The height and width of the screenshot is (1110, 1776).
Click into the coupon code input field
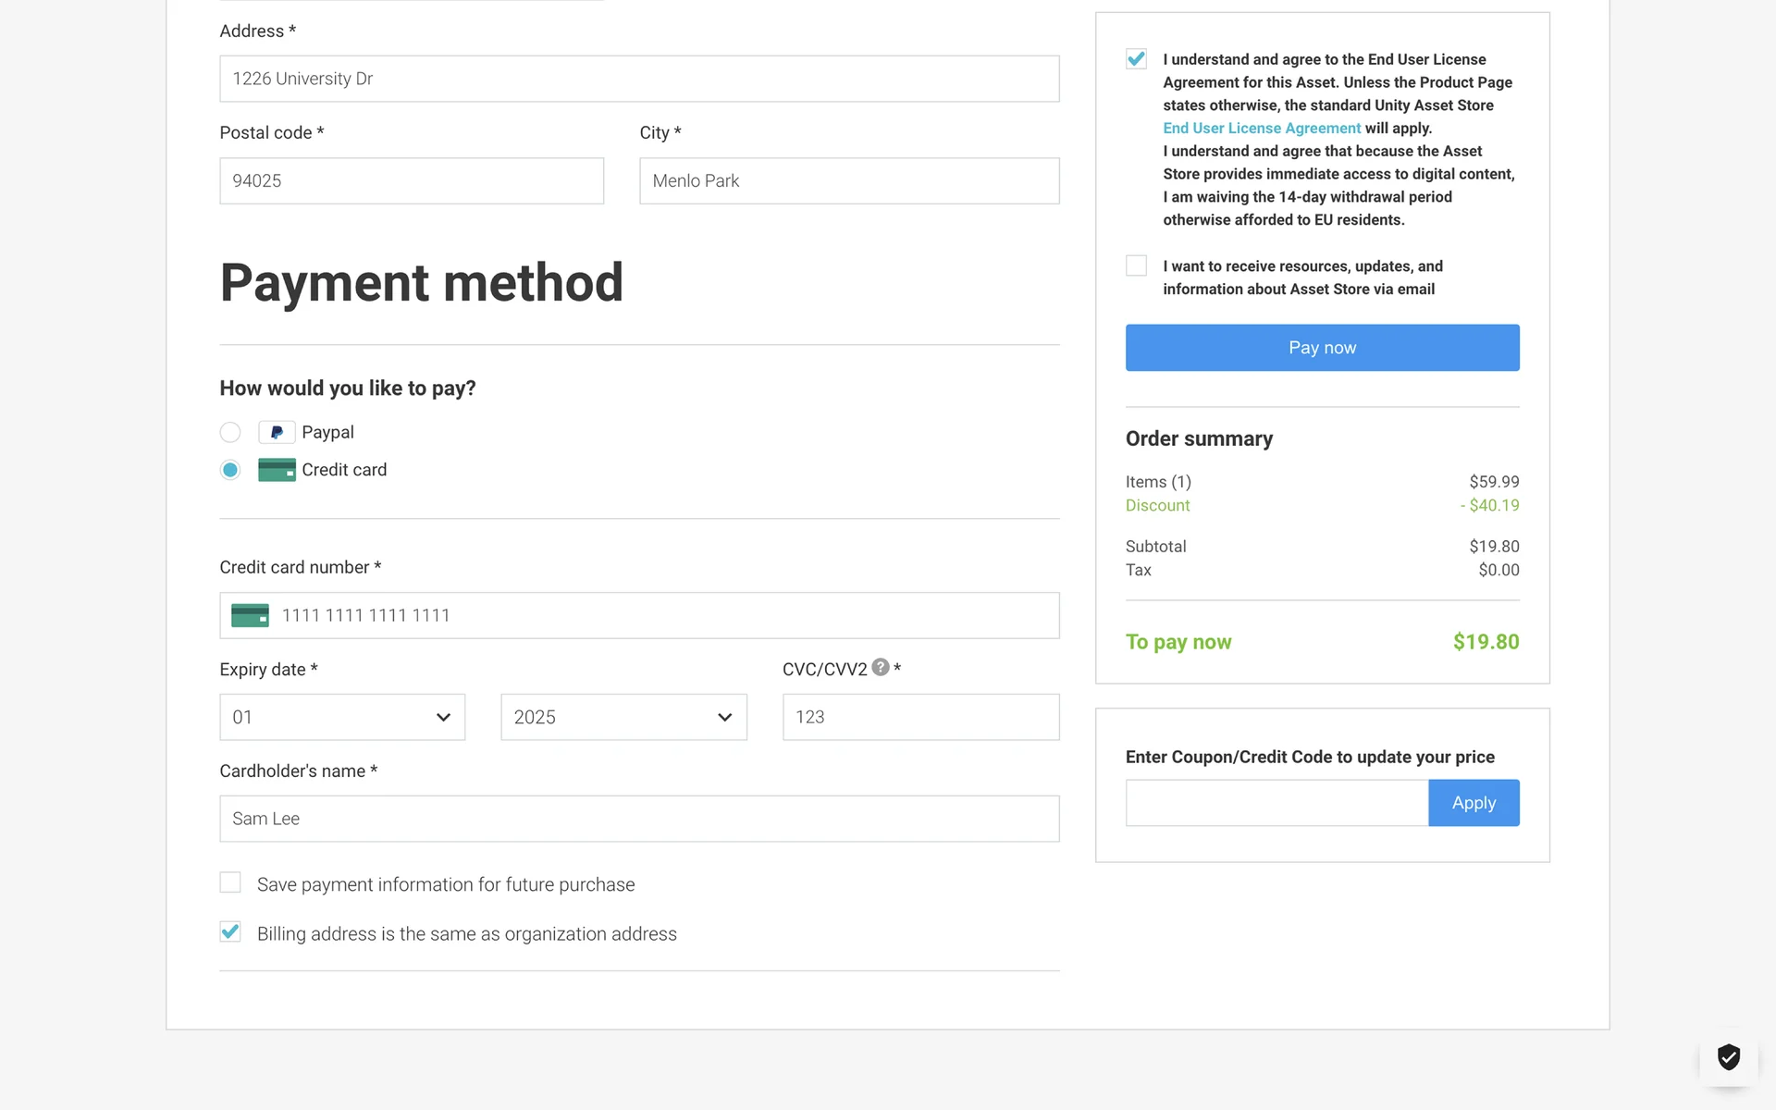[x=1276, y=803]
